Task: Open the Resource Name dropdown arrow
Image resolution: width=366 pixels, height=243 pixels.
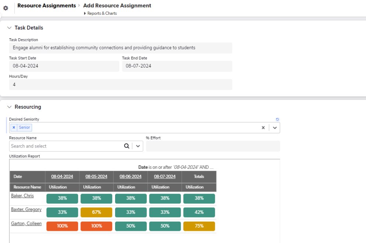Action: point(138,146)
